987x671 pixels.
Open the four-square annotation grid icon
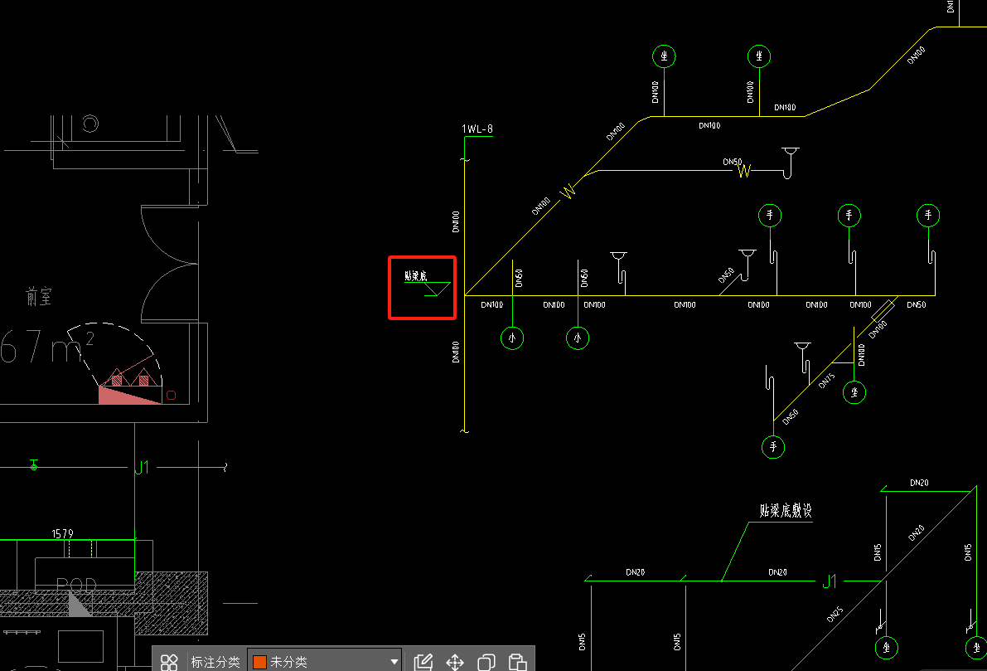[169, 662]
